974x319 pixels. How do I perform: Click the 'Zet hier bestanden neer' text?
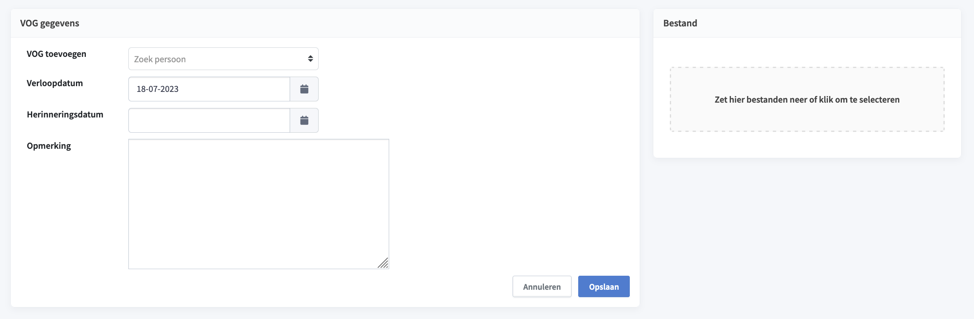click(x=807, y=100)
